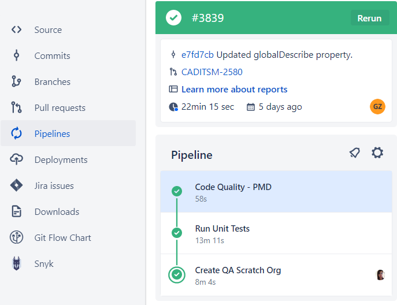Viewport: 397px width, 305px height.
Task: Click the Run Unit Tests status checkmark
Action: (x=177, y=233)
